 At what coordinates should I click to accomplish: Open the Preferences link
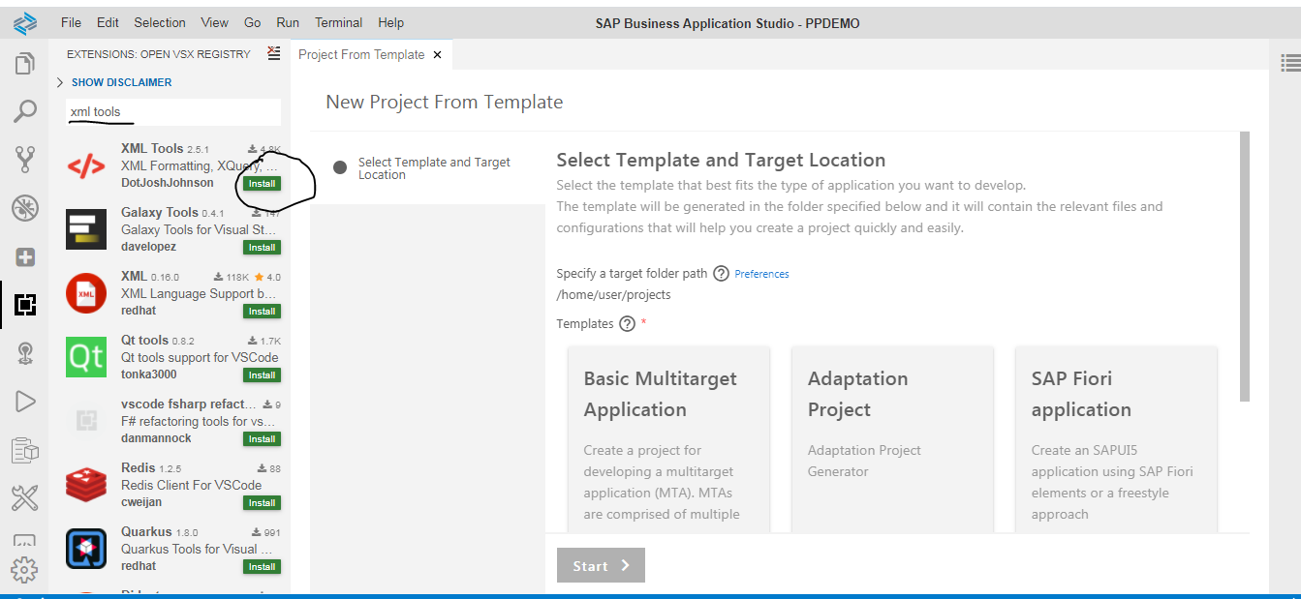click(761, 274)
